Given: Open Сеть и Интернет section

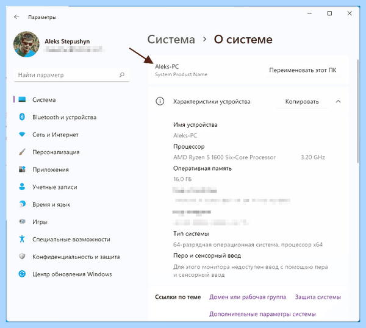Looking at the screenshot, I should [x=56, y=135].
